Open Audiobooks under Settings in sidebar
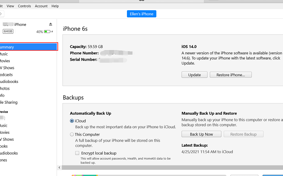Screen dimensions: 283x176 9,81
